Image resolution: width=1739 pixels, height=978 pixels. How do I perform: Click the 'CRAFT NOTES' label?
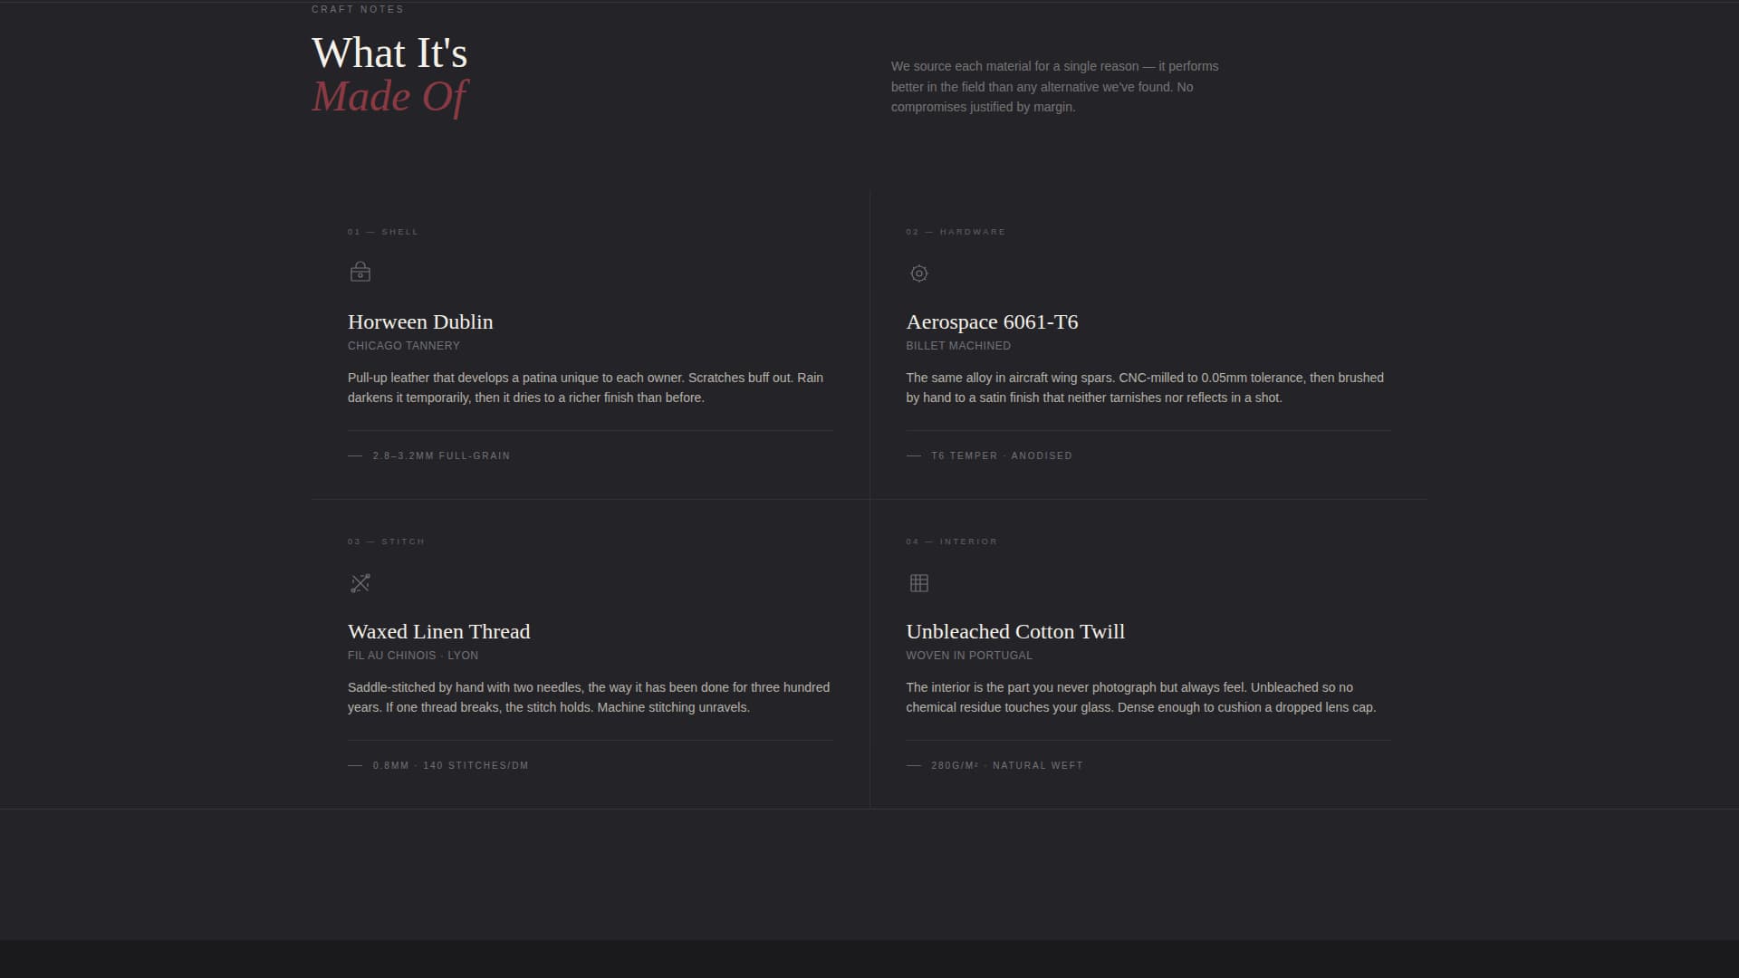click(x=358, y=9)
